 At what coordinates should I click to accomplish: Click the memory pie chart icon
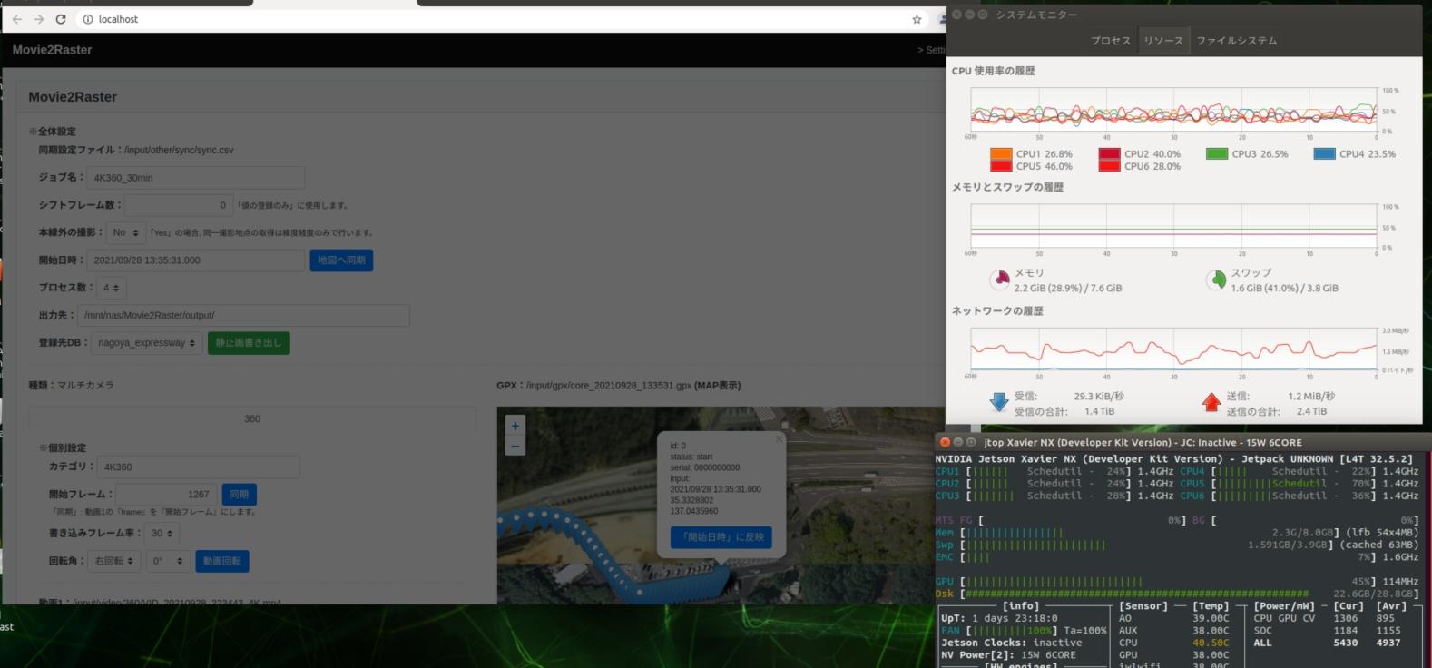point(999,280)
